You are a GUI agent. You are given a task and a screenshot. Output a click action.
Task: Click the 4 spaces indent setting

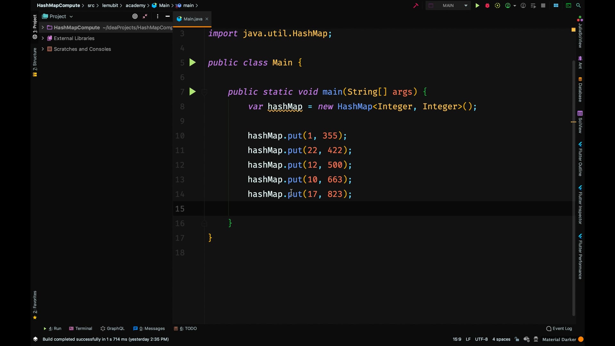click(501, 339)
